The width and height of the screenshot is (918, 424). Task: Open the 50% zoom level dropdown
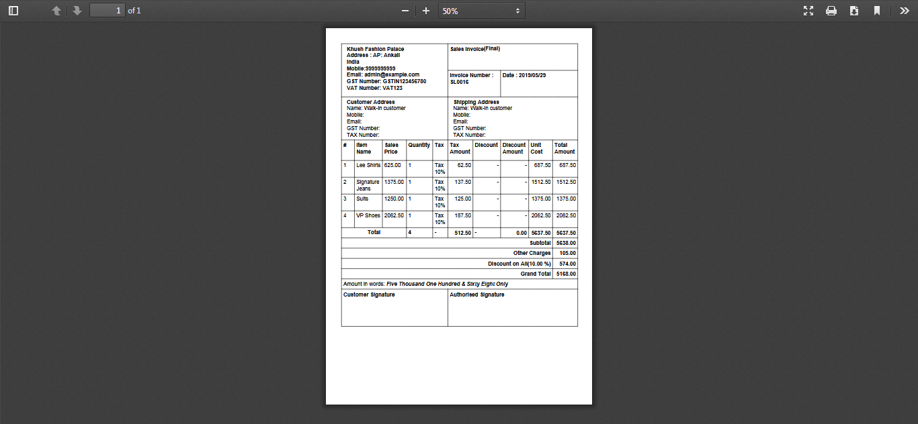(481, 11)
